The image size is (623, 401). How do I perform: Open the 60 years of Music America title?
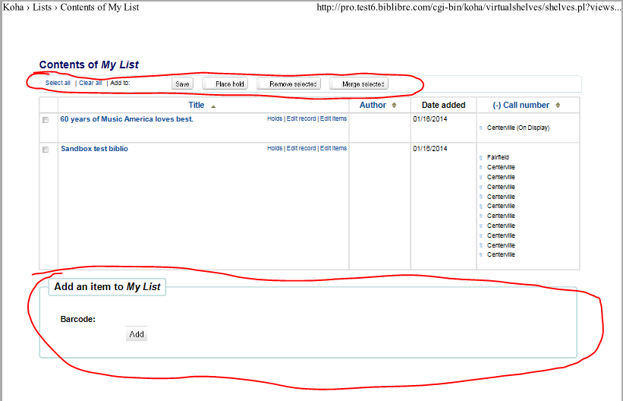127,119
